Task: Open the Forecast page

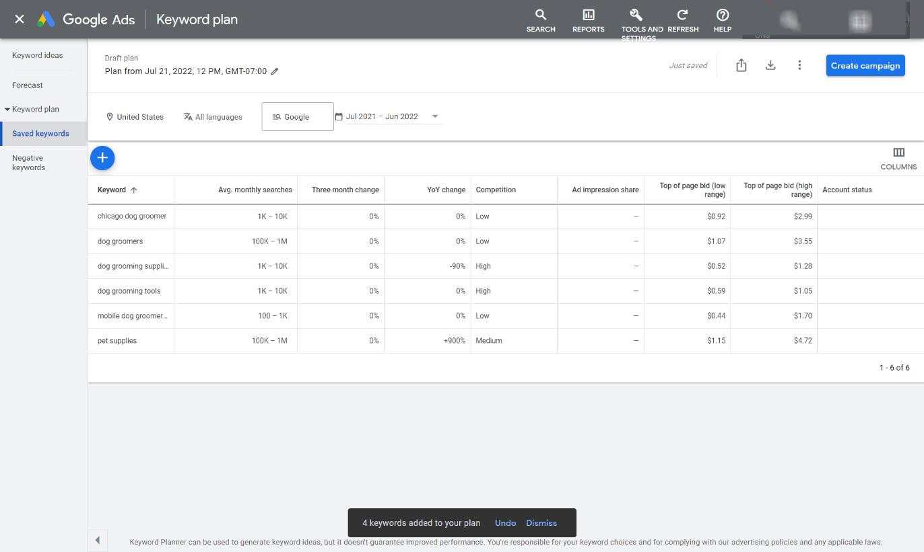Action: click(27, 85)
